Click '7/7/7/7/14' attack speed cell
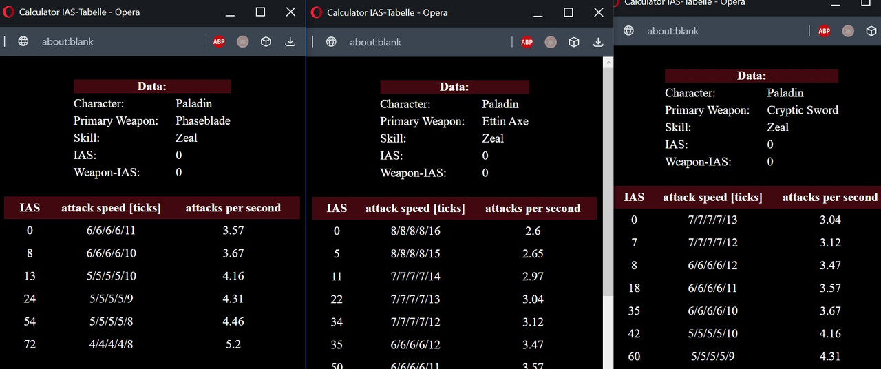 tap(415, 277)
